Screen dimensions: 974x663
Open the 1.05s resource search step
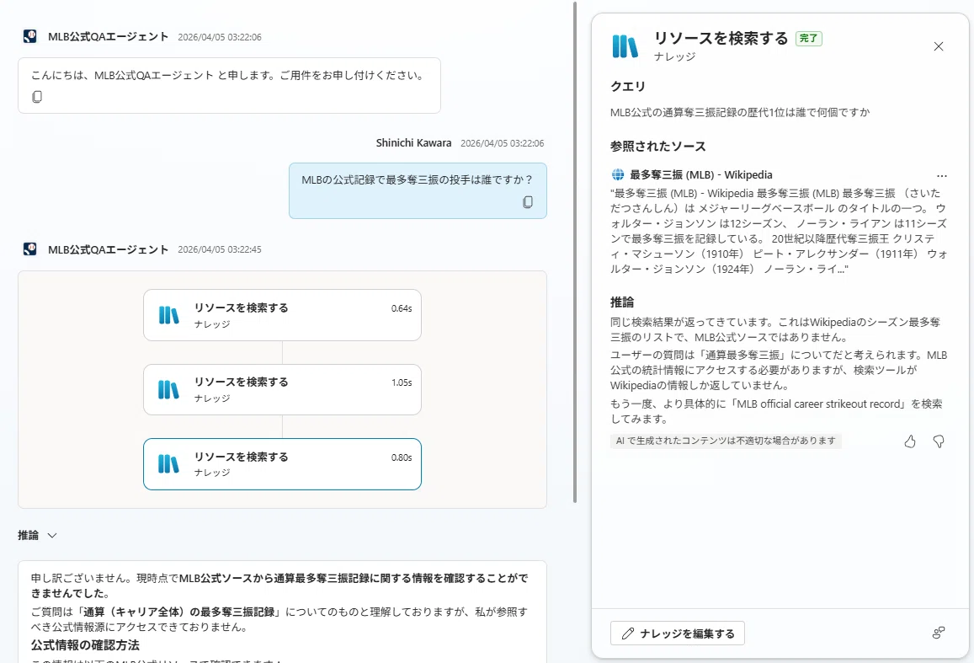point(282,389)
